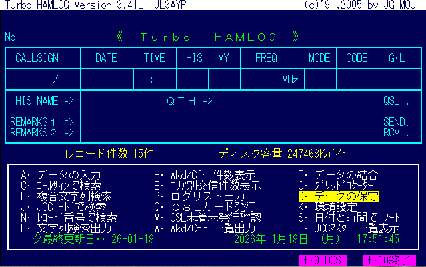Image resolution: width=426 pixels, height=267 pixels.
Task: Select menu item A: データの入力
Action: pyautogui.click(x=64, y=175)
